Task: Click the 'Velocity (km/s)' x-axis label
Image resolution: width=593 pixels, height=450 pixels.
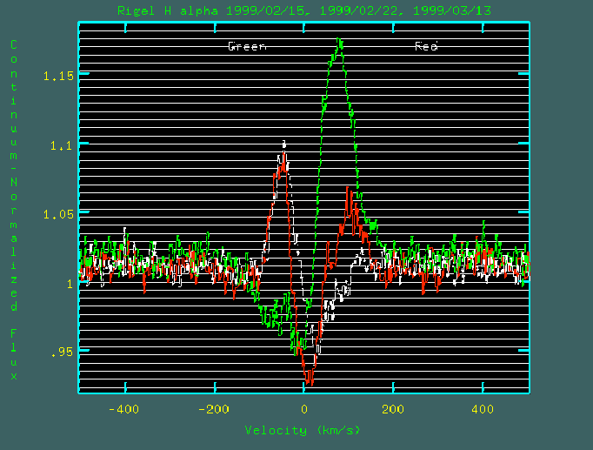Action: pos(303,430)
